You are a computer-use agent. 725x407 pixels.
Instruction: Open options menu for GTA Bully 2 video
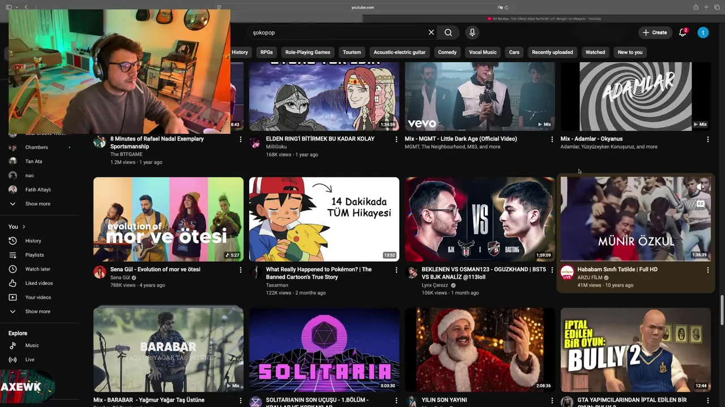point(707,401)
